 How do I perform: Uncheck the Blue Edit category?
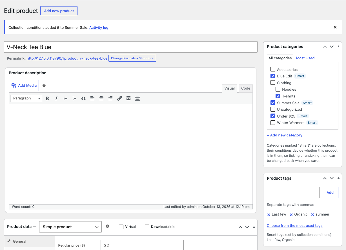273,76
